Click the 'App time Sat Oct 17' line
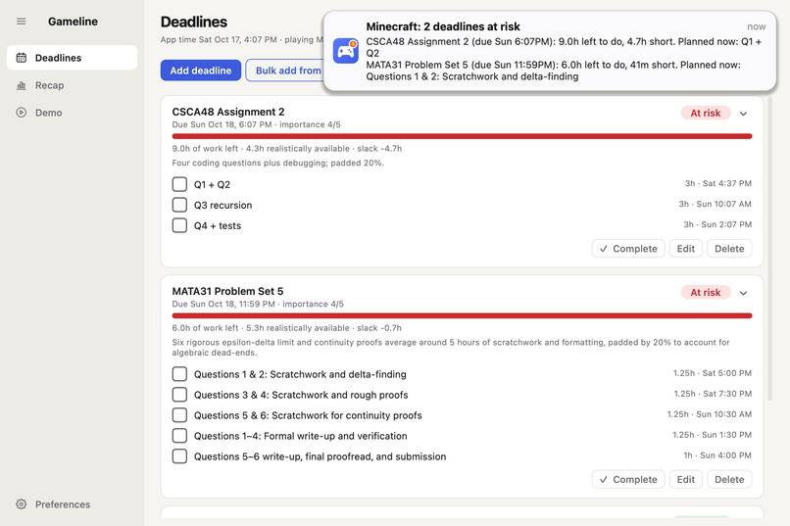The image size is (790, 526). (242, 40)
